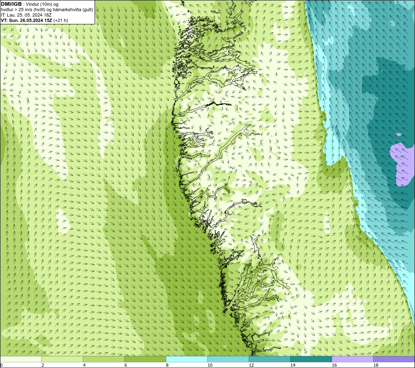Select the teal 12–14 m/s legend swatch

[269, 359]
